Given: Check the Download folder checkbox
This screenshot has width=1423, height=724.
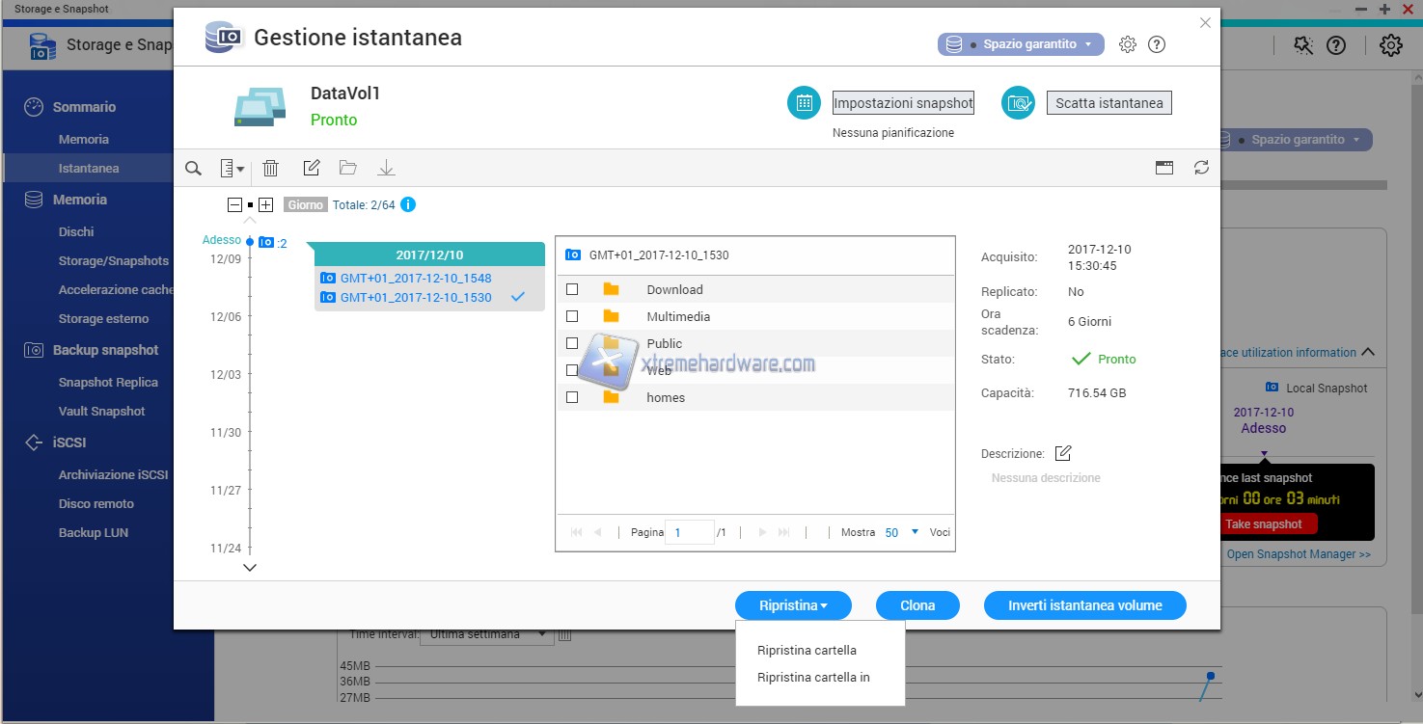Looking at the screenshot, I should [x=572, y=289].
